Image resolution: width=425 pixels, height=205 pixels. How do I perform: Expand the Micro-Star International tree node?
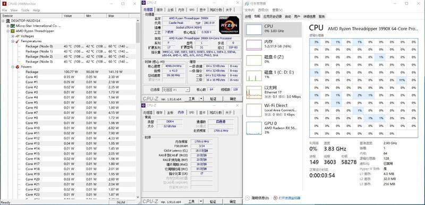click(7, 26)
